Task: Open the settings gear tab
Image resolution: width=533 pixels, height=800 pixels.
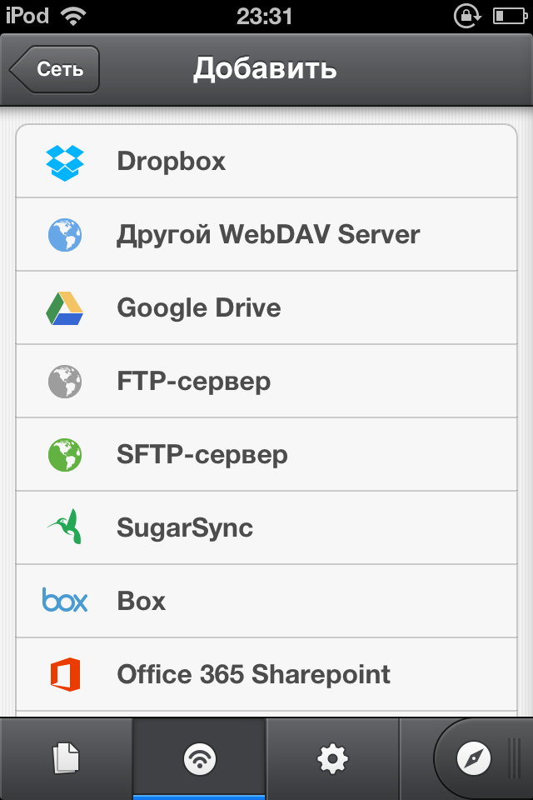Action: pos(332,758)
